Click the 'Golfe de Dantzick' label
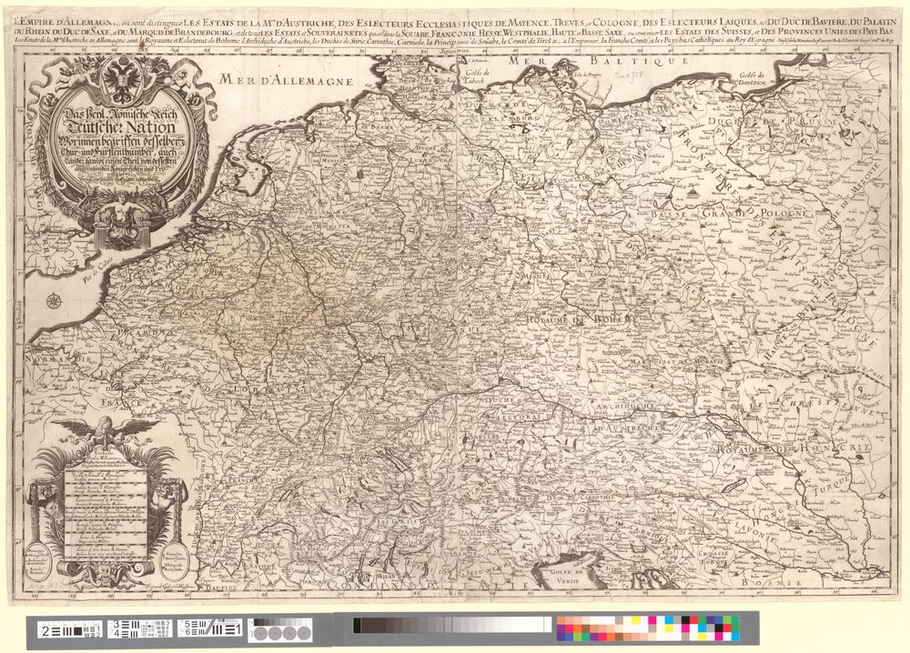910x653 pixels. tap(753, 79)
